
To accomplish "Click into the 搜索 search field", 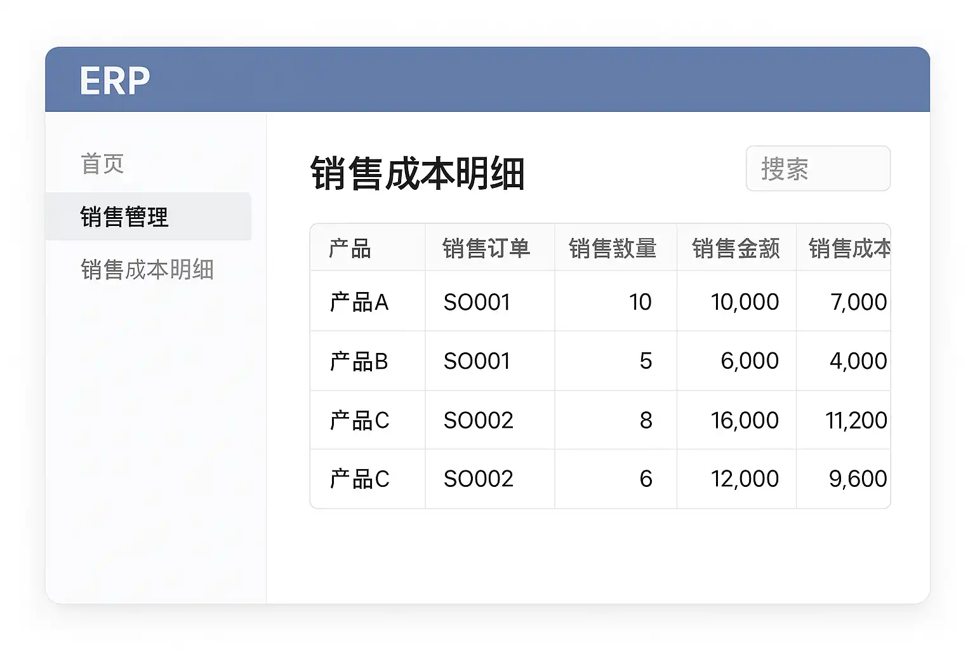I will tap(818, 169).
